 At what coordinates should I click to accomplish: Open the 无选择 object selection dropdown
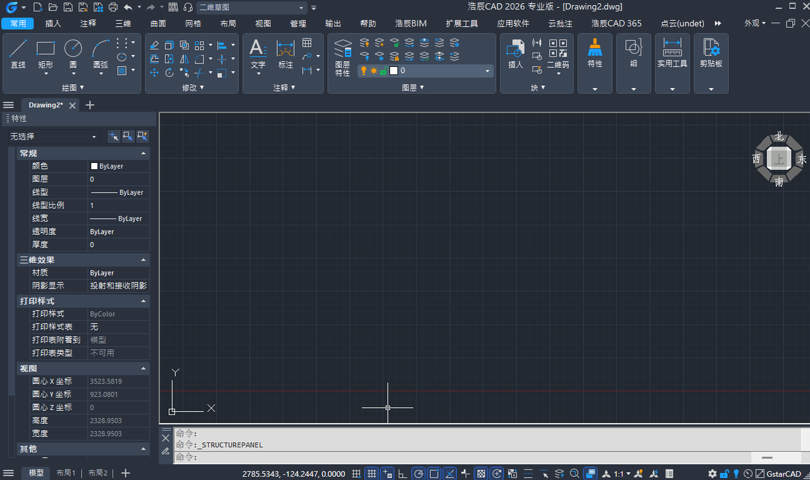pyautogui.click(x=54, y=136)
